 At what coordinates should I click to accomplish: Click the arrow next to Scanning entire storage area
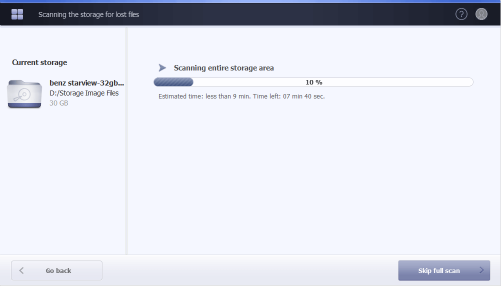162,67
